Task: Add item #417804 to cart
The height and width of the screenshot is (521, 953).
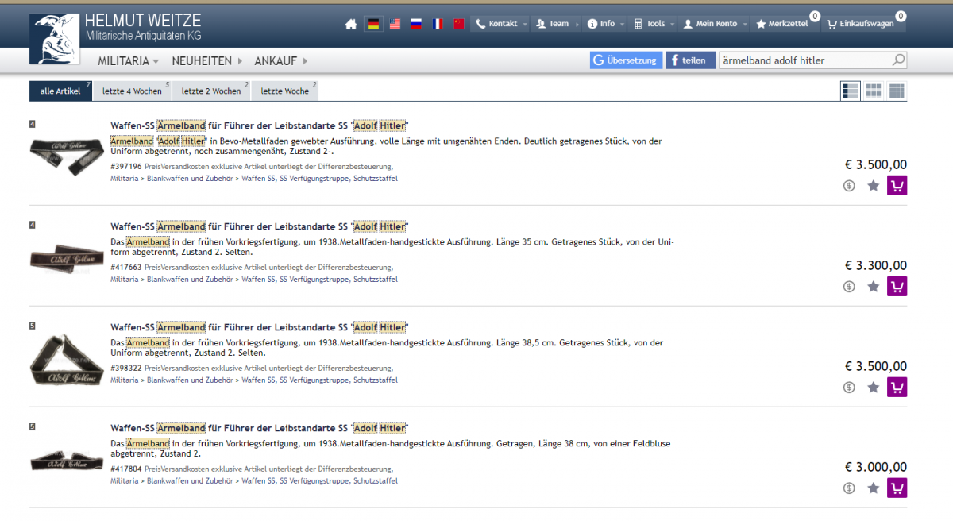Action: 897,488
